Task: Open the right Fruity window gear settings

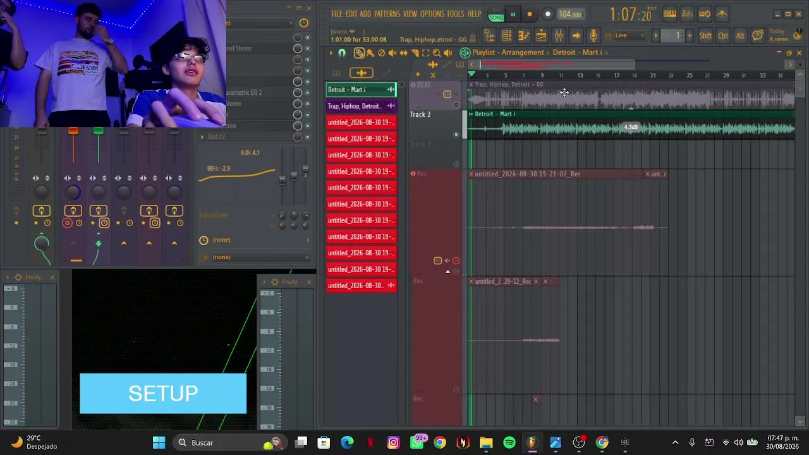Action: pyautogui.click(x=274, y=282)
